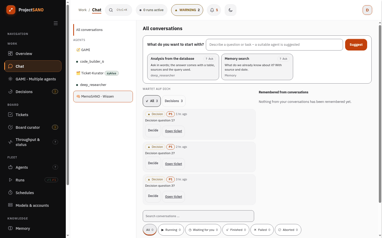Viewport: 382px width, 238px height.
Task: Click Decide for Decision question 1
Action: 153,131
